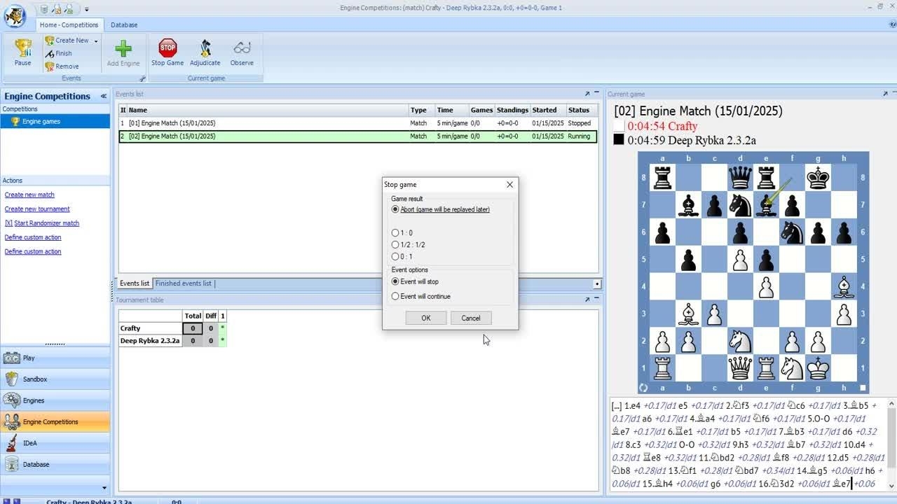The height and width of the screenshot is (504, 897).
Task: Select the 1/2 : 1/2 draw option
Action: click(395, 245)
